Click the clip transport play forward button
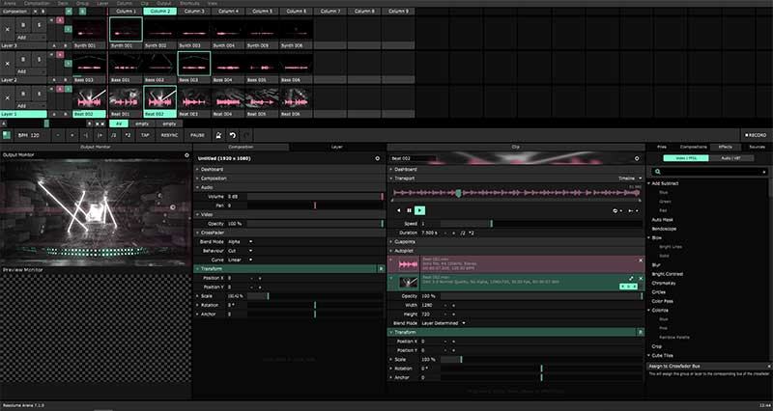The width and height of the screenshot is (773, 411). tap(420, 209)
